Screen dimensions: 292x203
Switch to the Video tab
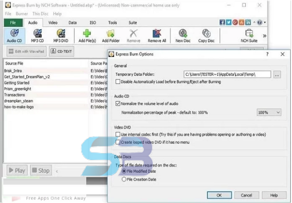pyautogui.click(x=53, y=23)
